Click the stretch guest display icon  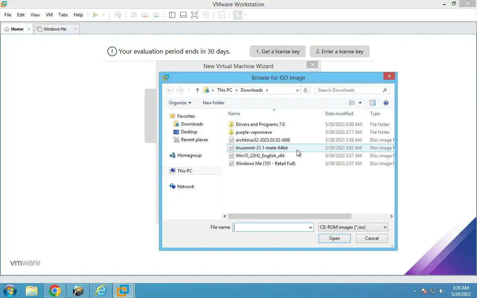click(x=237, y=15)
